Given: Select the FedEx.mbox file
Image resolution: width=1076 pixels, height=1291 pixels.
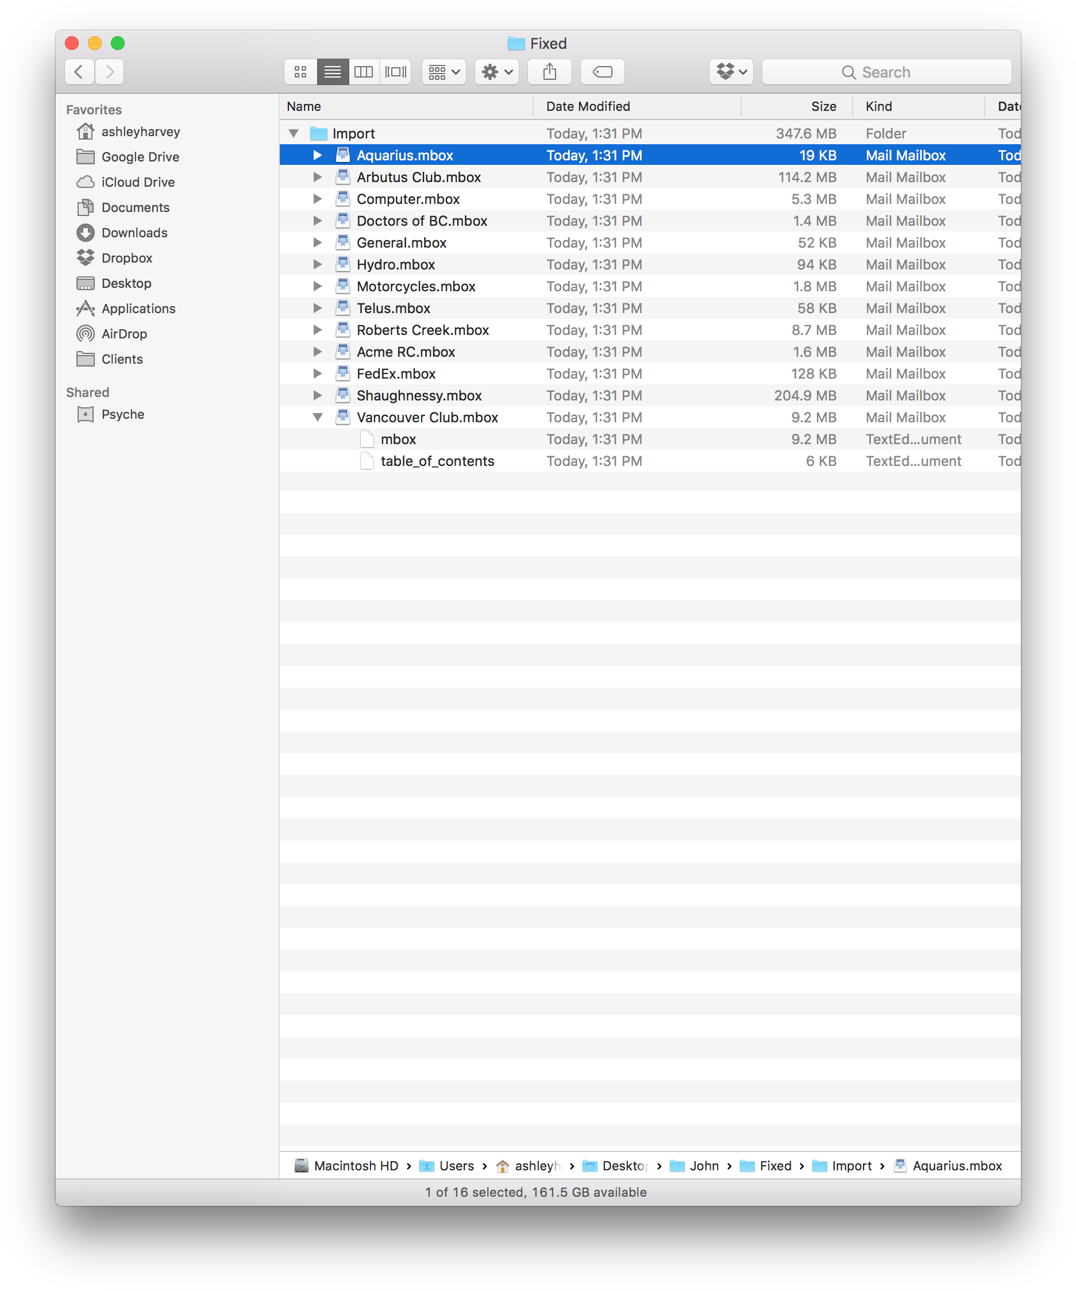Looking at the screenshot, I should click(x=650, y=374).
